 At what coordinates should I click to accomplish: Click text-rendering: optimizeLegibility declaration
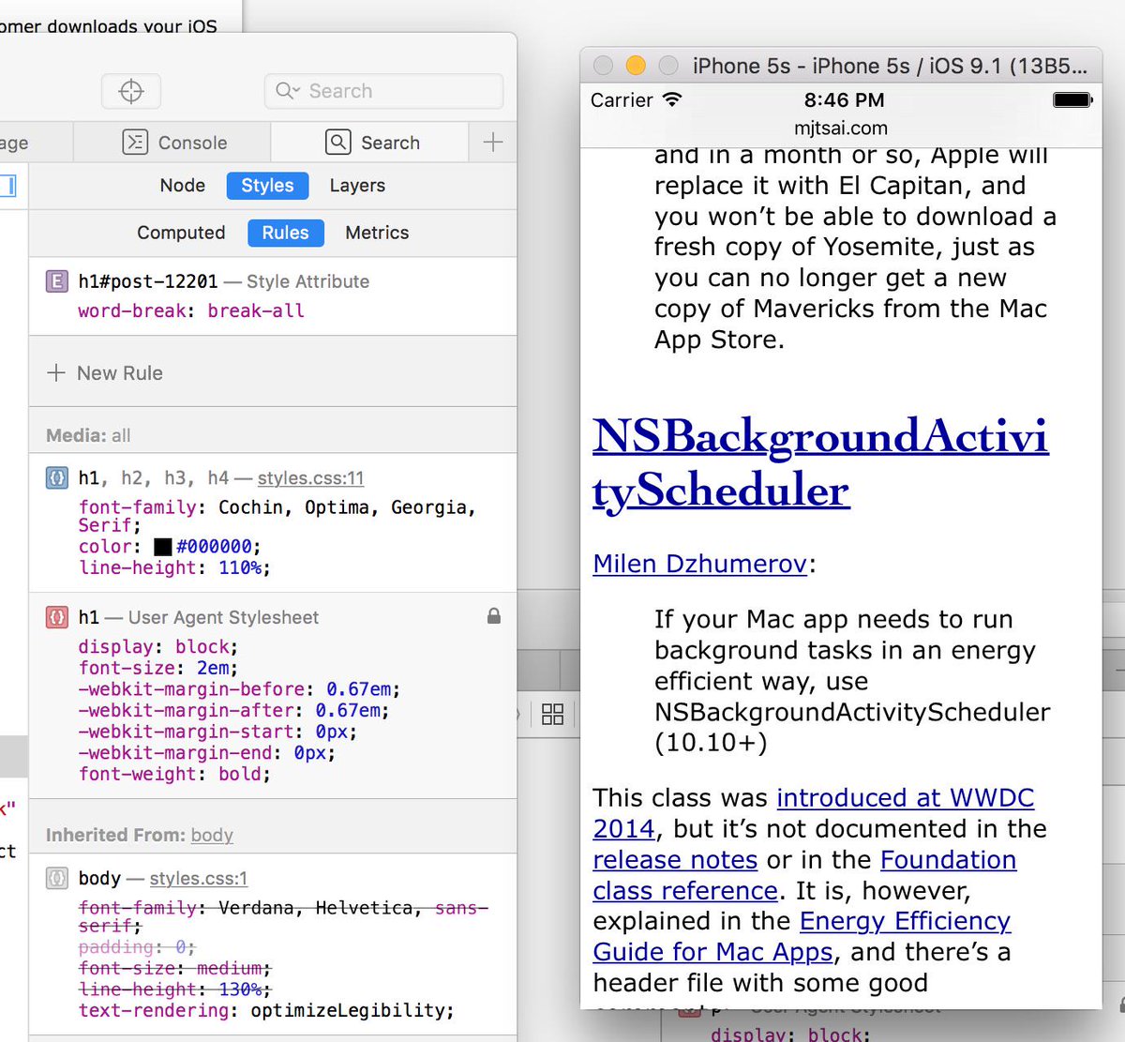(266, 1010)
